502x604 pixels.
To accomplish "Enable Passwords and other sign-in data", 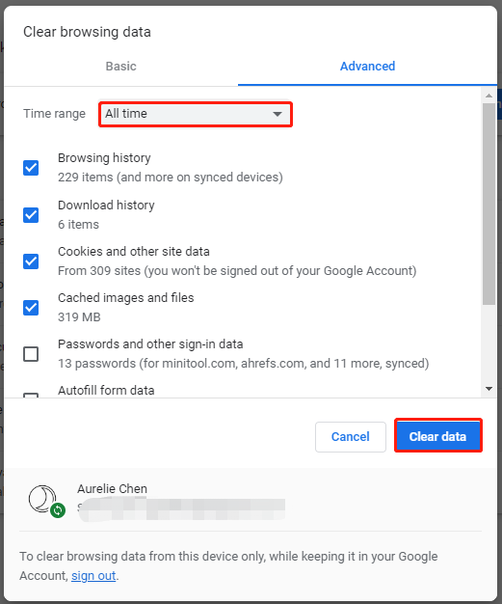I will coord(31,354).
